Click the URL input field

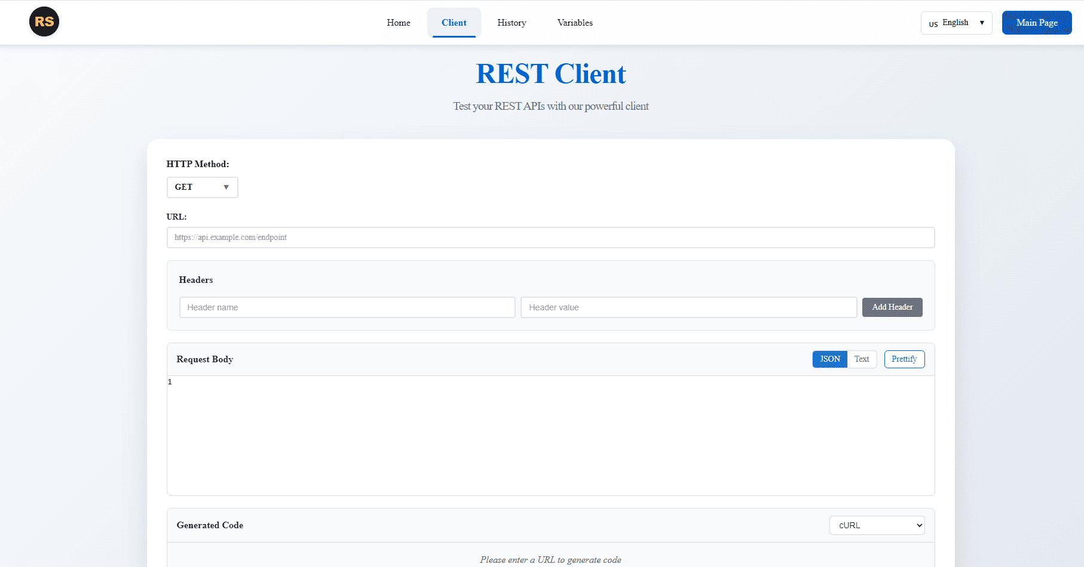pos(550,237)
